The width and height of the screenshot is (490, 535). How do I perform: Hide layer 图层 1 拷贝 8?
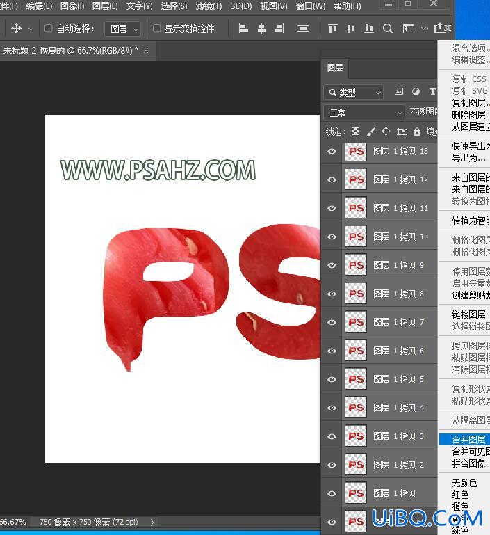332,294
